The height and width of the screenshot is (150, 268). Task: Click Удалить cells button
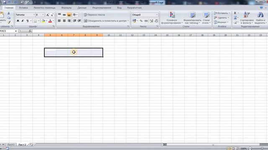coord(222,17)
